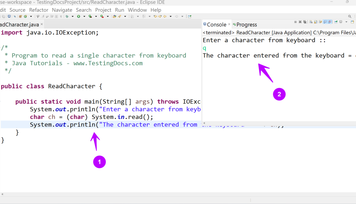Screen dimensions: 356x204
Task: Toggle Show Console on standard error change
Action: click(330, 22)
